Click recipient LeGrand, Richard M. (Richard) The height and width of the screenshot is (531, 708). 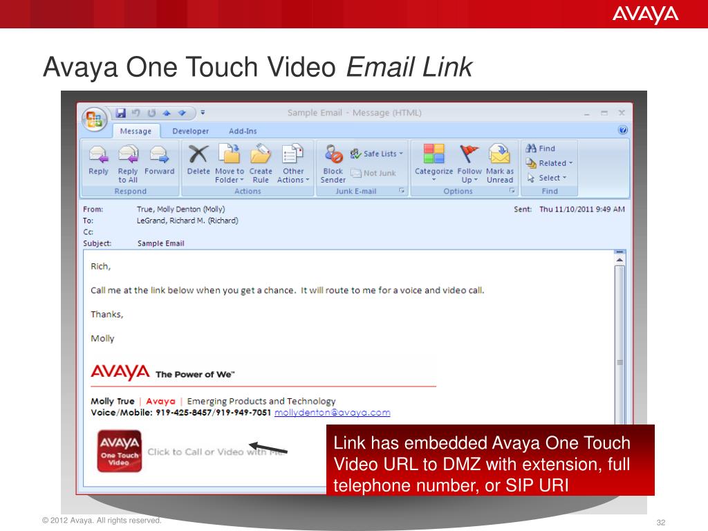tap(187, 221)
